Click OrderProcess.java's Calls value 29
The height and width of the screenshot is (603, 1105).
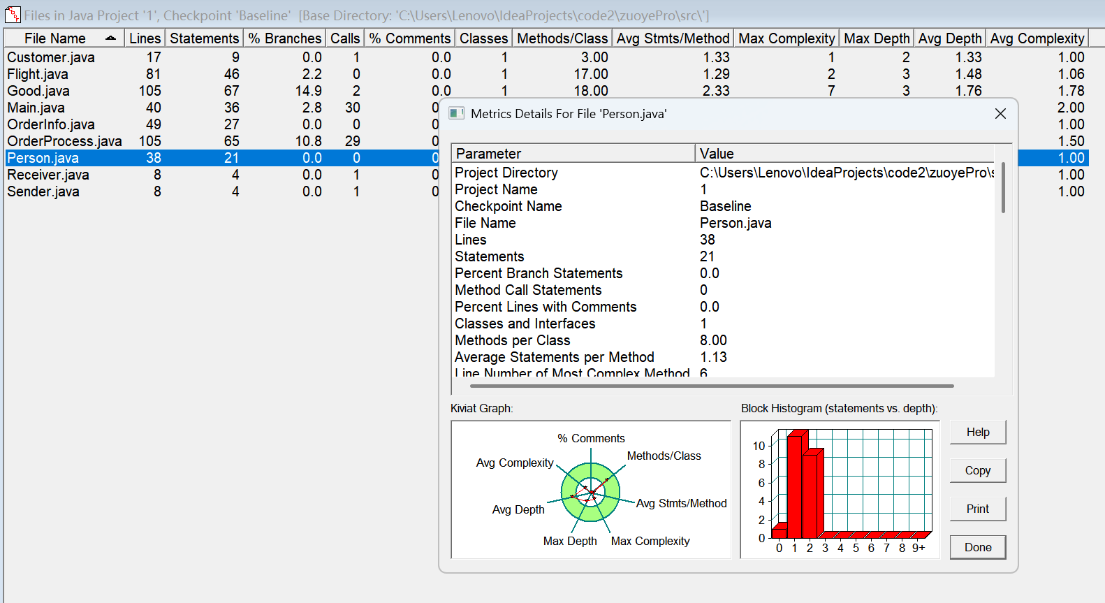353,141
